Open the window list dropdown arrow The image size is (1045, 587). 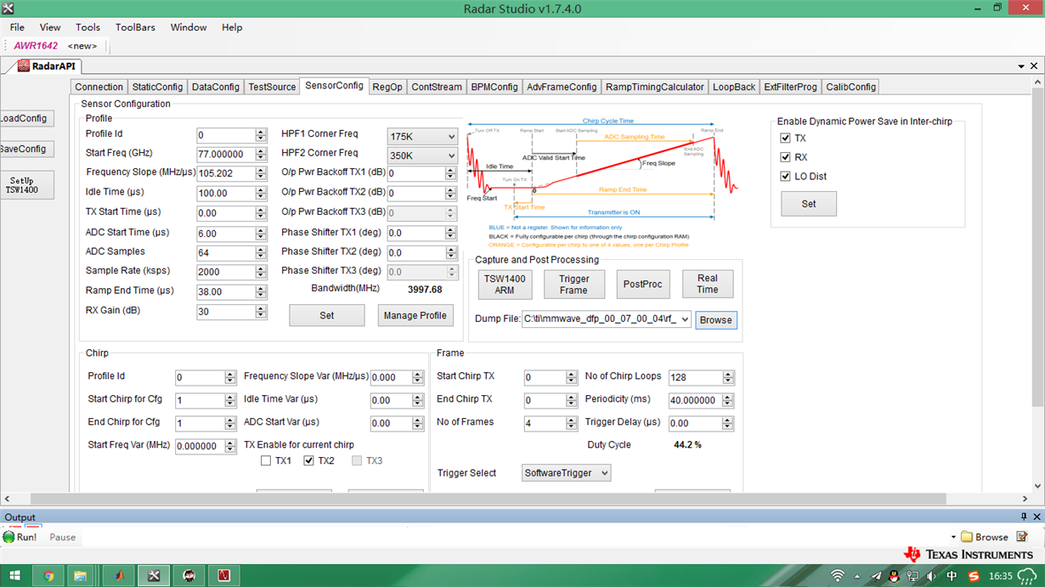click(x=1021, y=66)
